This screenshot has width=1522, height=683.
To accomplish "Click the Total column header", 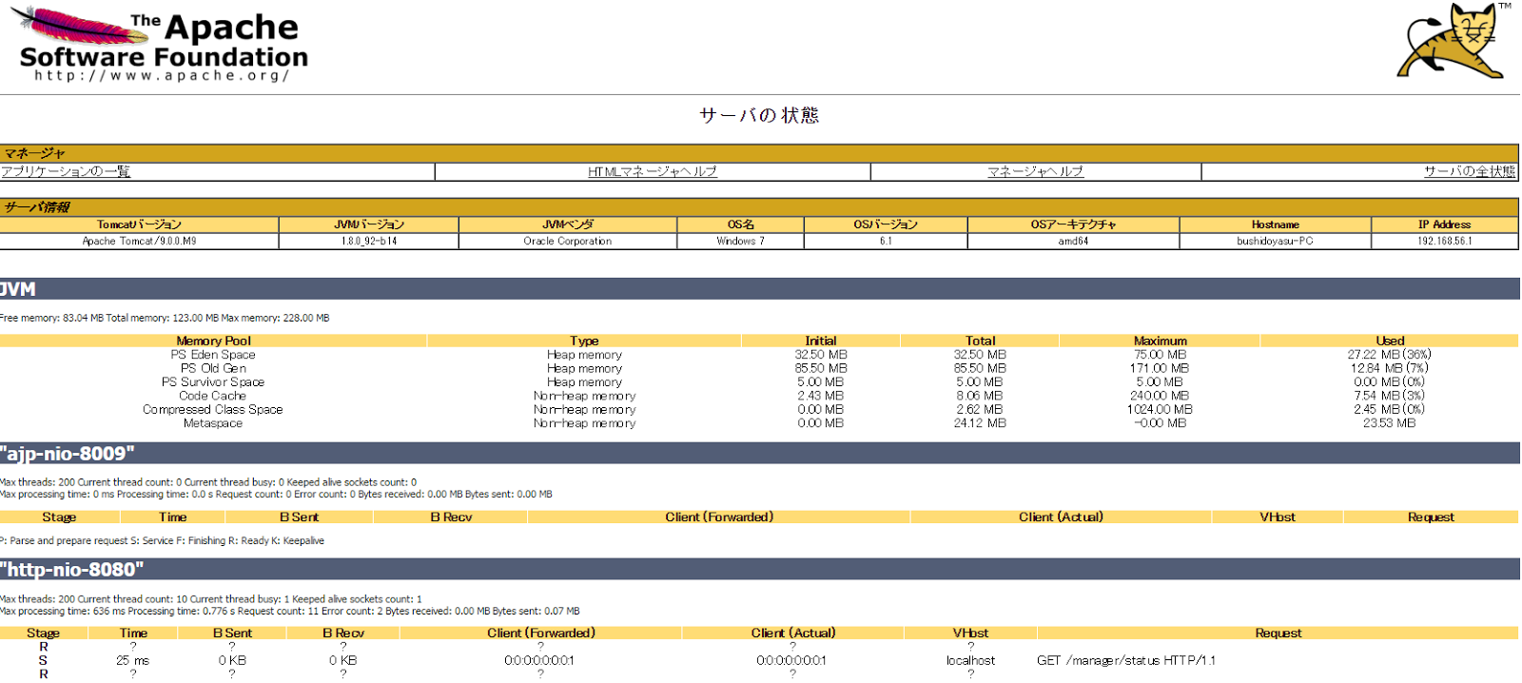I will click(980, 341).
